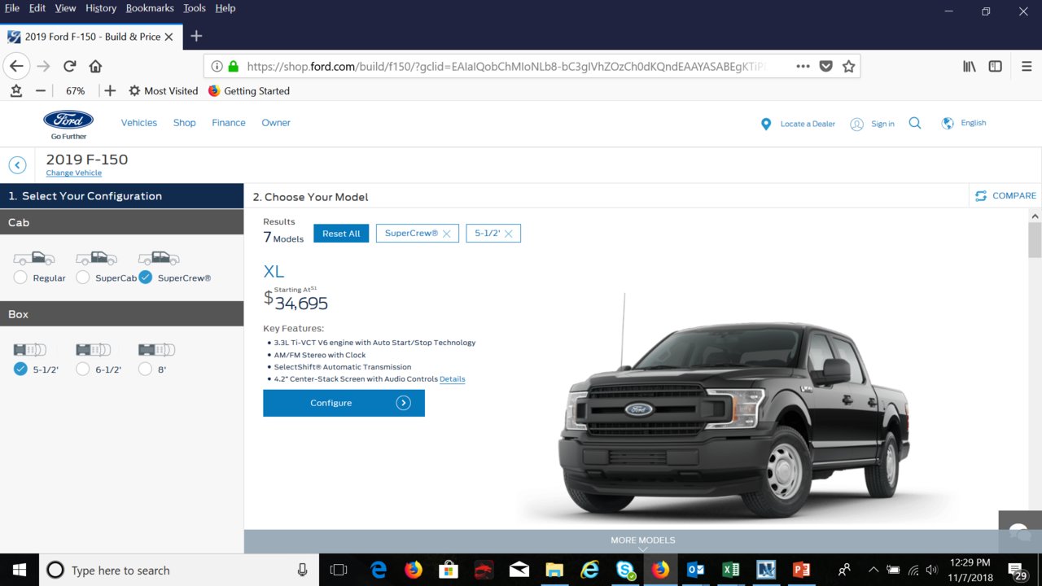Expand the More Models bar
Image resolution: width=1042 pixels, height=586 pixels.
pyautogui.click(x=643, y=542)
